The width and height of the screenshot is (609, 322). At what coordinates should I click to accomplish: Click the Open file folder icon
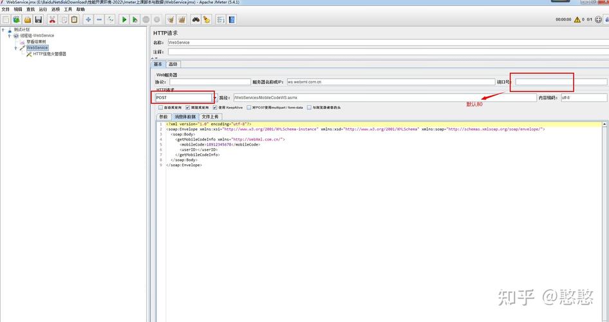(x=28, y=19)
